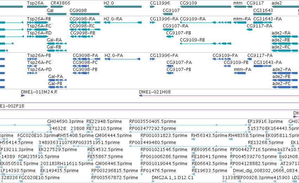Image resolution: width=299 pixels, height=183 pixels.
Task: Select the ade2-RB transcript label
Action: pyautogui.click(x=281, y=40)
